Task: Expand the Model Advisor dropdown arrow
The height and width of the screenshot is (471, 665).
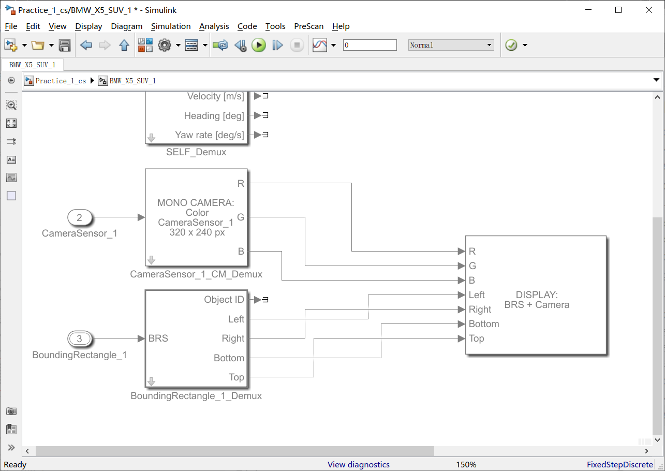Action: pyautogui.click(x=525, y=46)
